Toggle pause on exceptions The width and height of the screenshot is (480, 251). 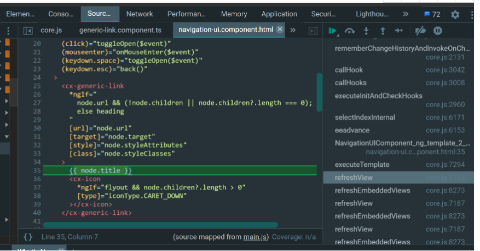pyautogui.click(x=438, y=31)
